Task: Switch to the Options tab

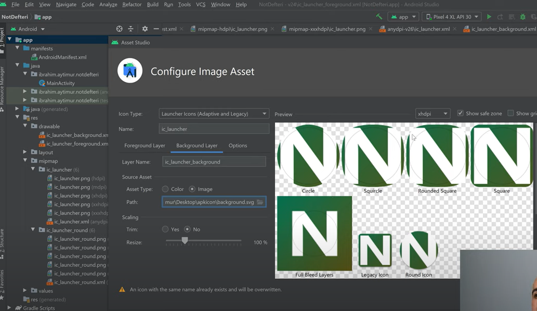Action: point(238,145)
